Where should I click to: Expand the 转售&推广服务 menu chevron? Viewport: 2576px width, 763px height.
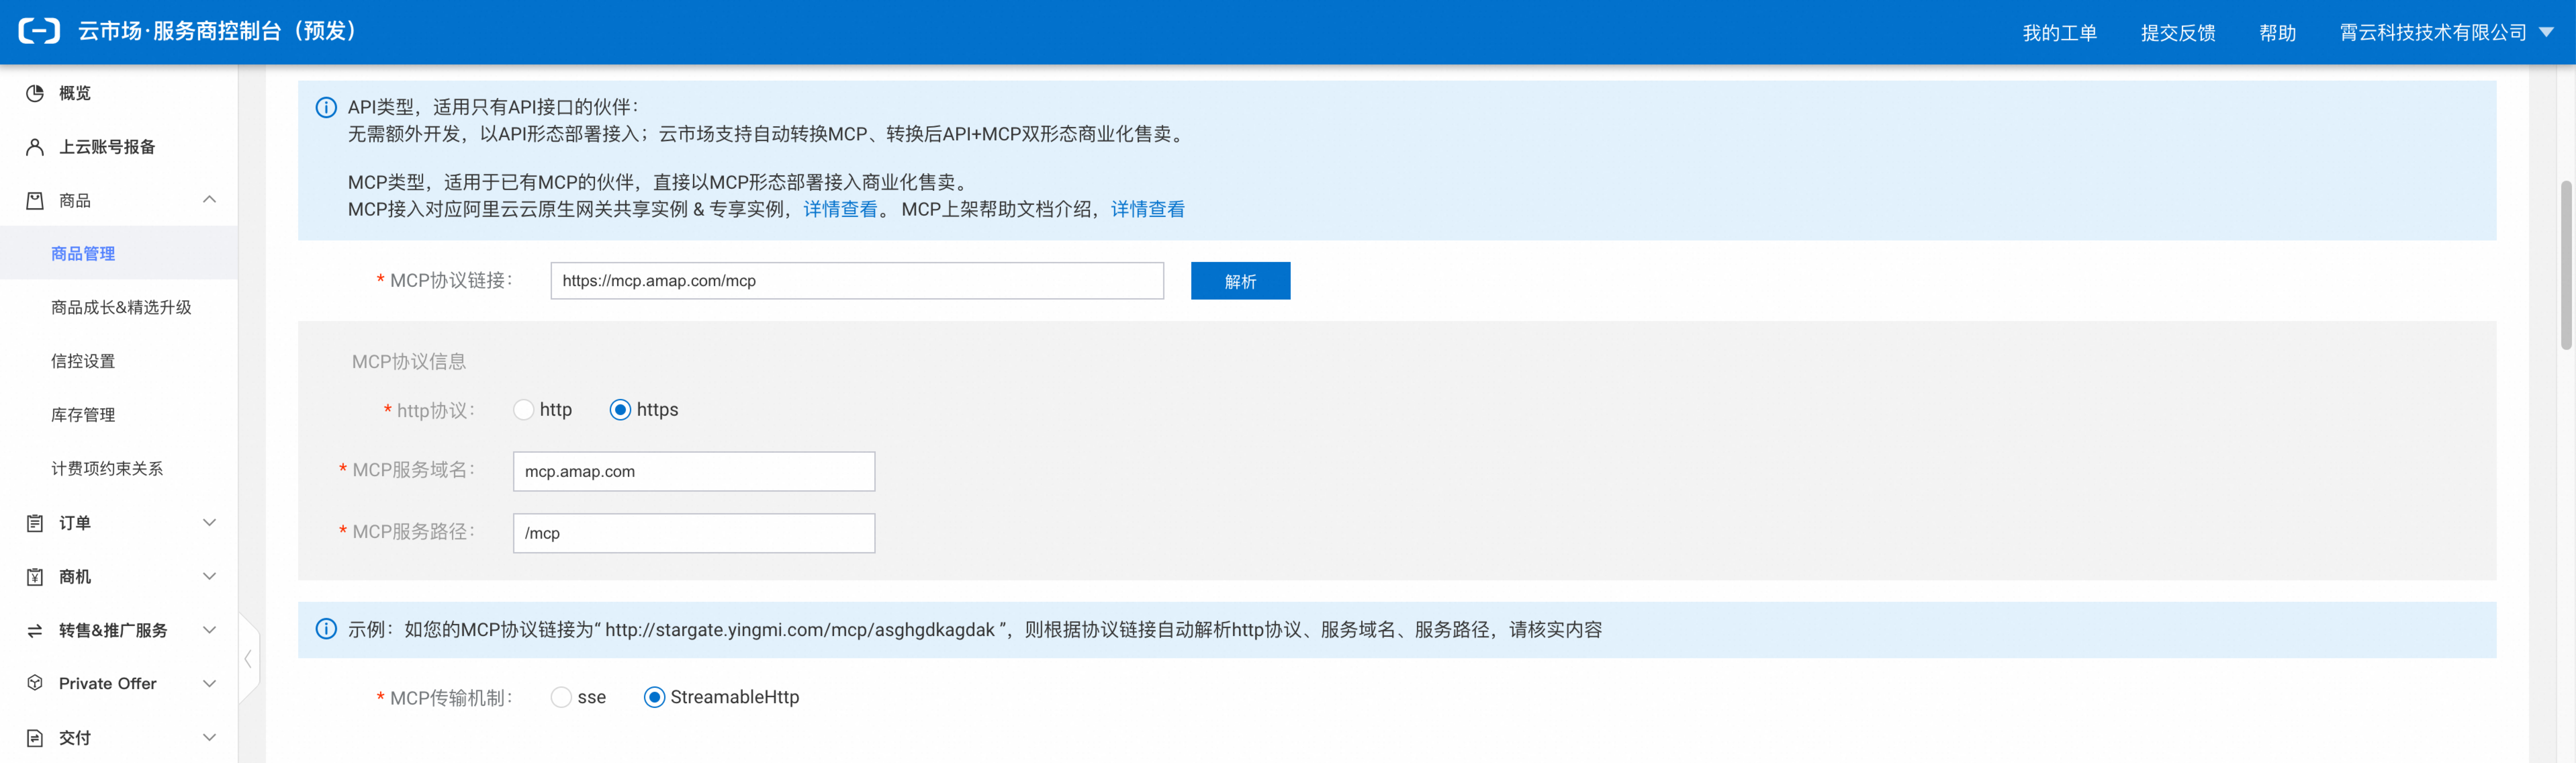click(209, 630)
